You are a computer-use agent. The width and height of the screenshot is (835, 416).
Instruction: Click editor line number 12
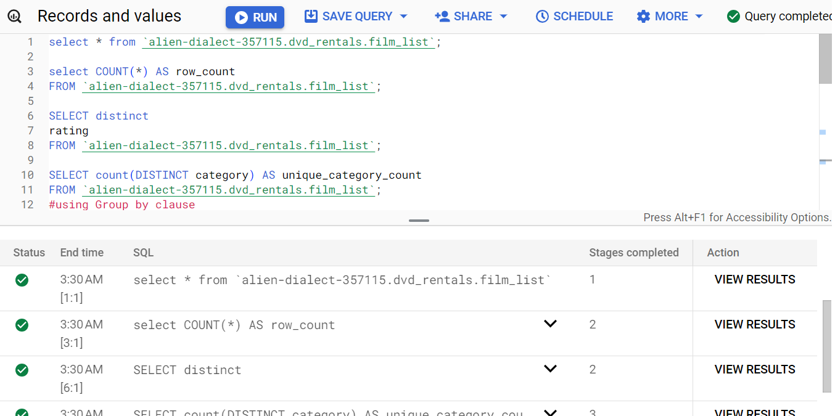pyautogui.click(x=27, y=205)
